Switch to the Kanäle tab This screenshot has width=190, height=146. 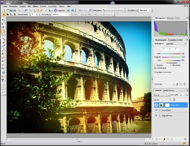point(165,91)
